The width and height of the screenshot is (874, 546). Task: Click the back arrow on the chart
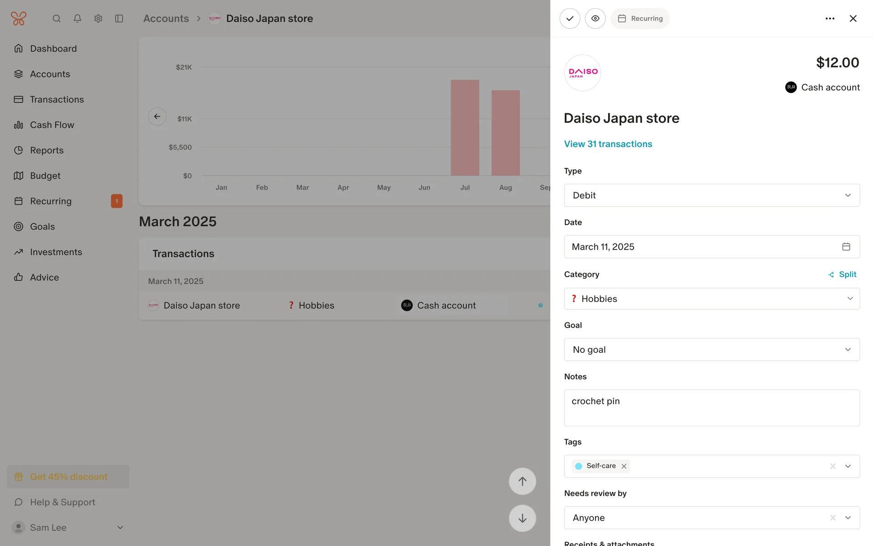[x=157, y=116]
